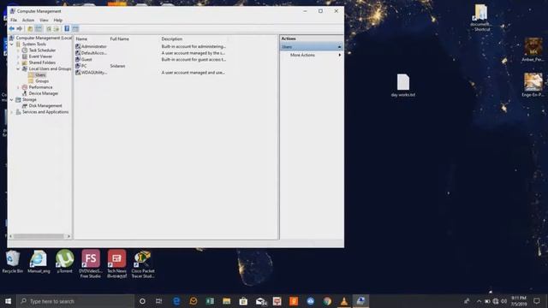Screen dimensions: 548x308
Task: Open the day works.txt desktop file
Action: coord(403,86)
